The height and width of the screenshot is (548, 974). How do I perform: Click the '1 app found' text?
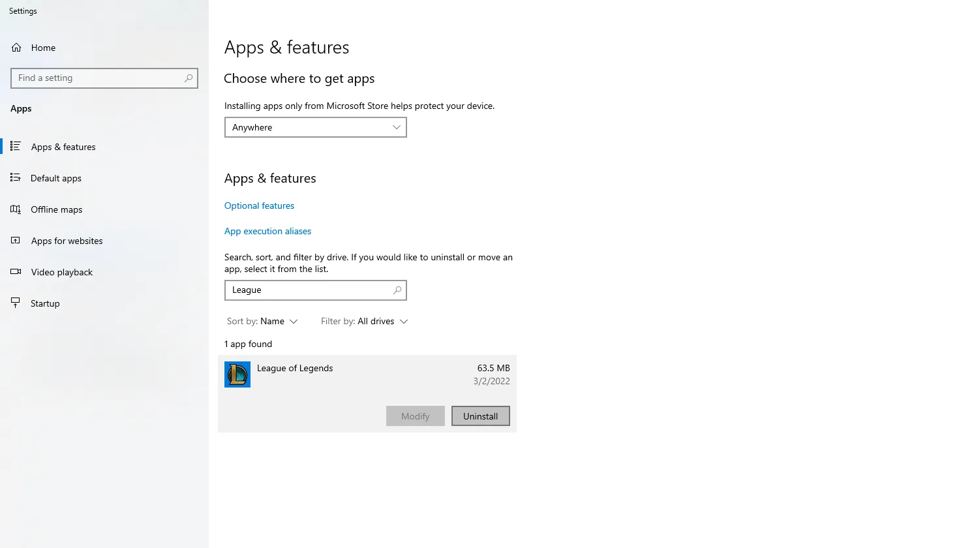click(x=248, y=344)
